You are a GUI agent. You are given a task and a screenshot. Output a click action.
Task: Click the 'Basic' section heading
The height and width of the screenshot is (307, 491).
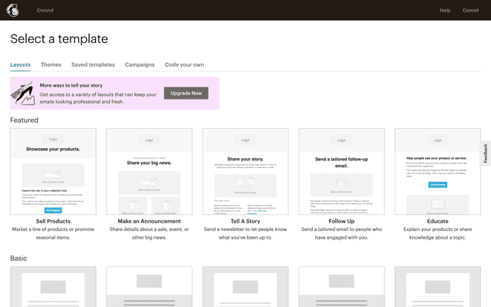[x=18, y=258]
